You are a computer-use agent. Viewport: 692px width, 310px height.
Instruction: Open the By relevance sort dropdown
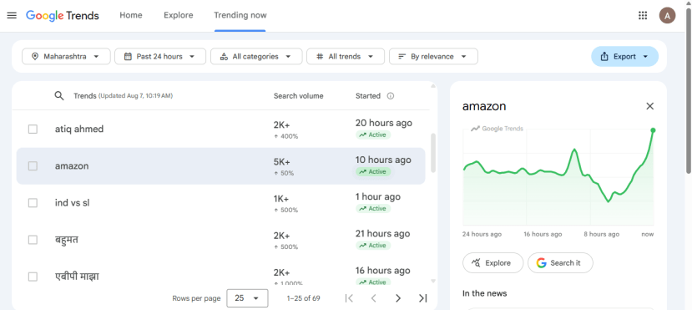click(x=433, y=57)
